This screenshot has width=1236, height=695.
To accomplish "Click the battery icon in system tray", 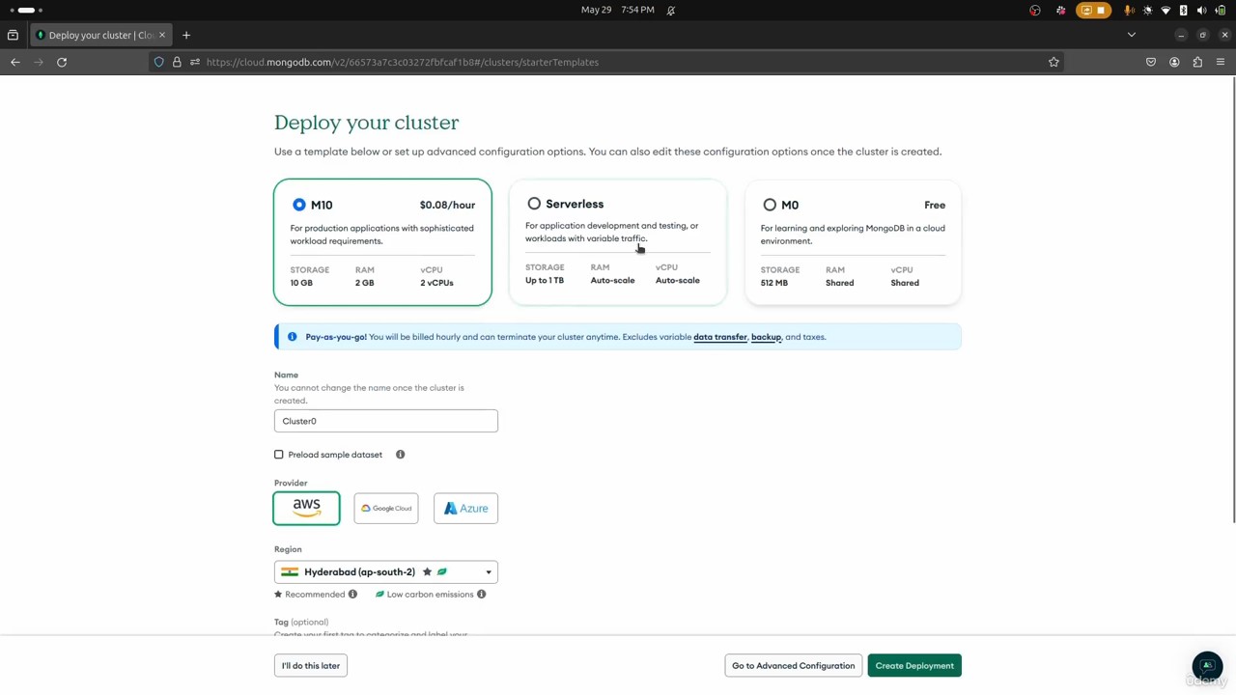I will click(1220, 10).
